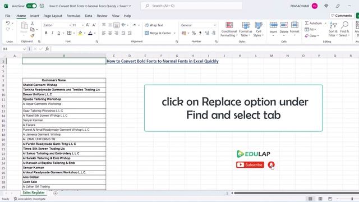Open the Font name dropdown
Viewport: 359px width, 202px height.
(x=70, y=25)
